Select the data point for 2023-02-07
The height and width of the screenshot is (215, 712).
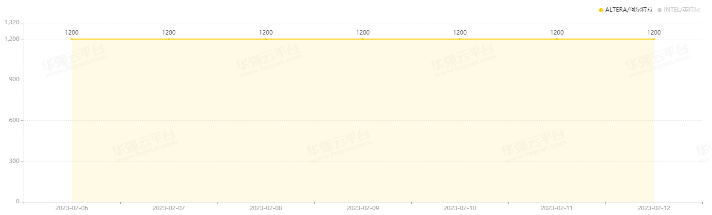[x=169, y=39]
